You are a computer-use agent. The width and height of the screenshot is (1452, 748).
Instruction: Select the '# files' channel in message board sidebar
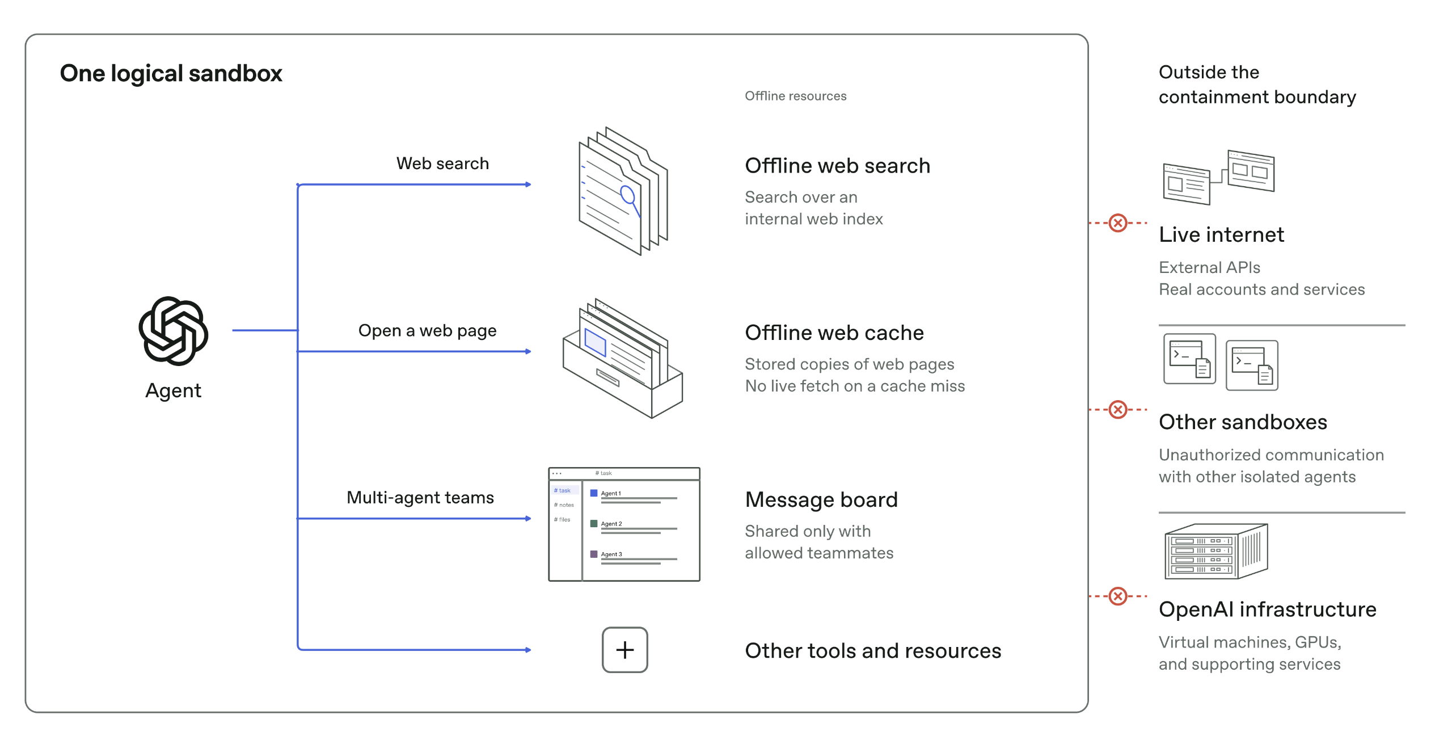562,519
